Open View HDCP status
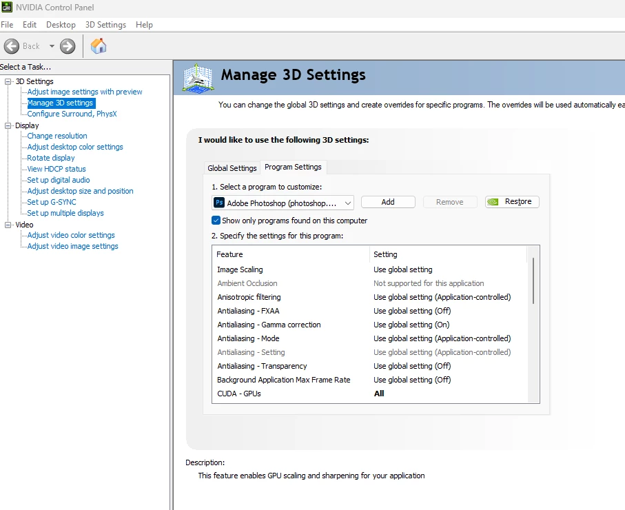 click(57, 169)
